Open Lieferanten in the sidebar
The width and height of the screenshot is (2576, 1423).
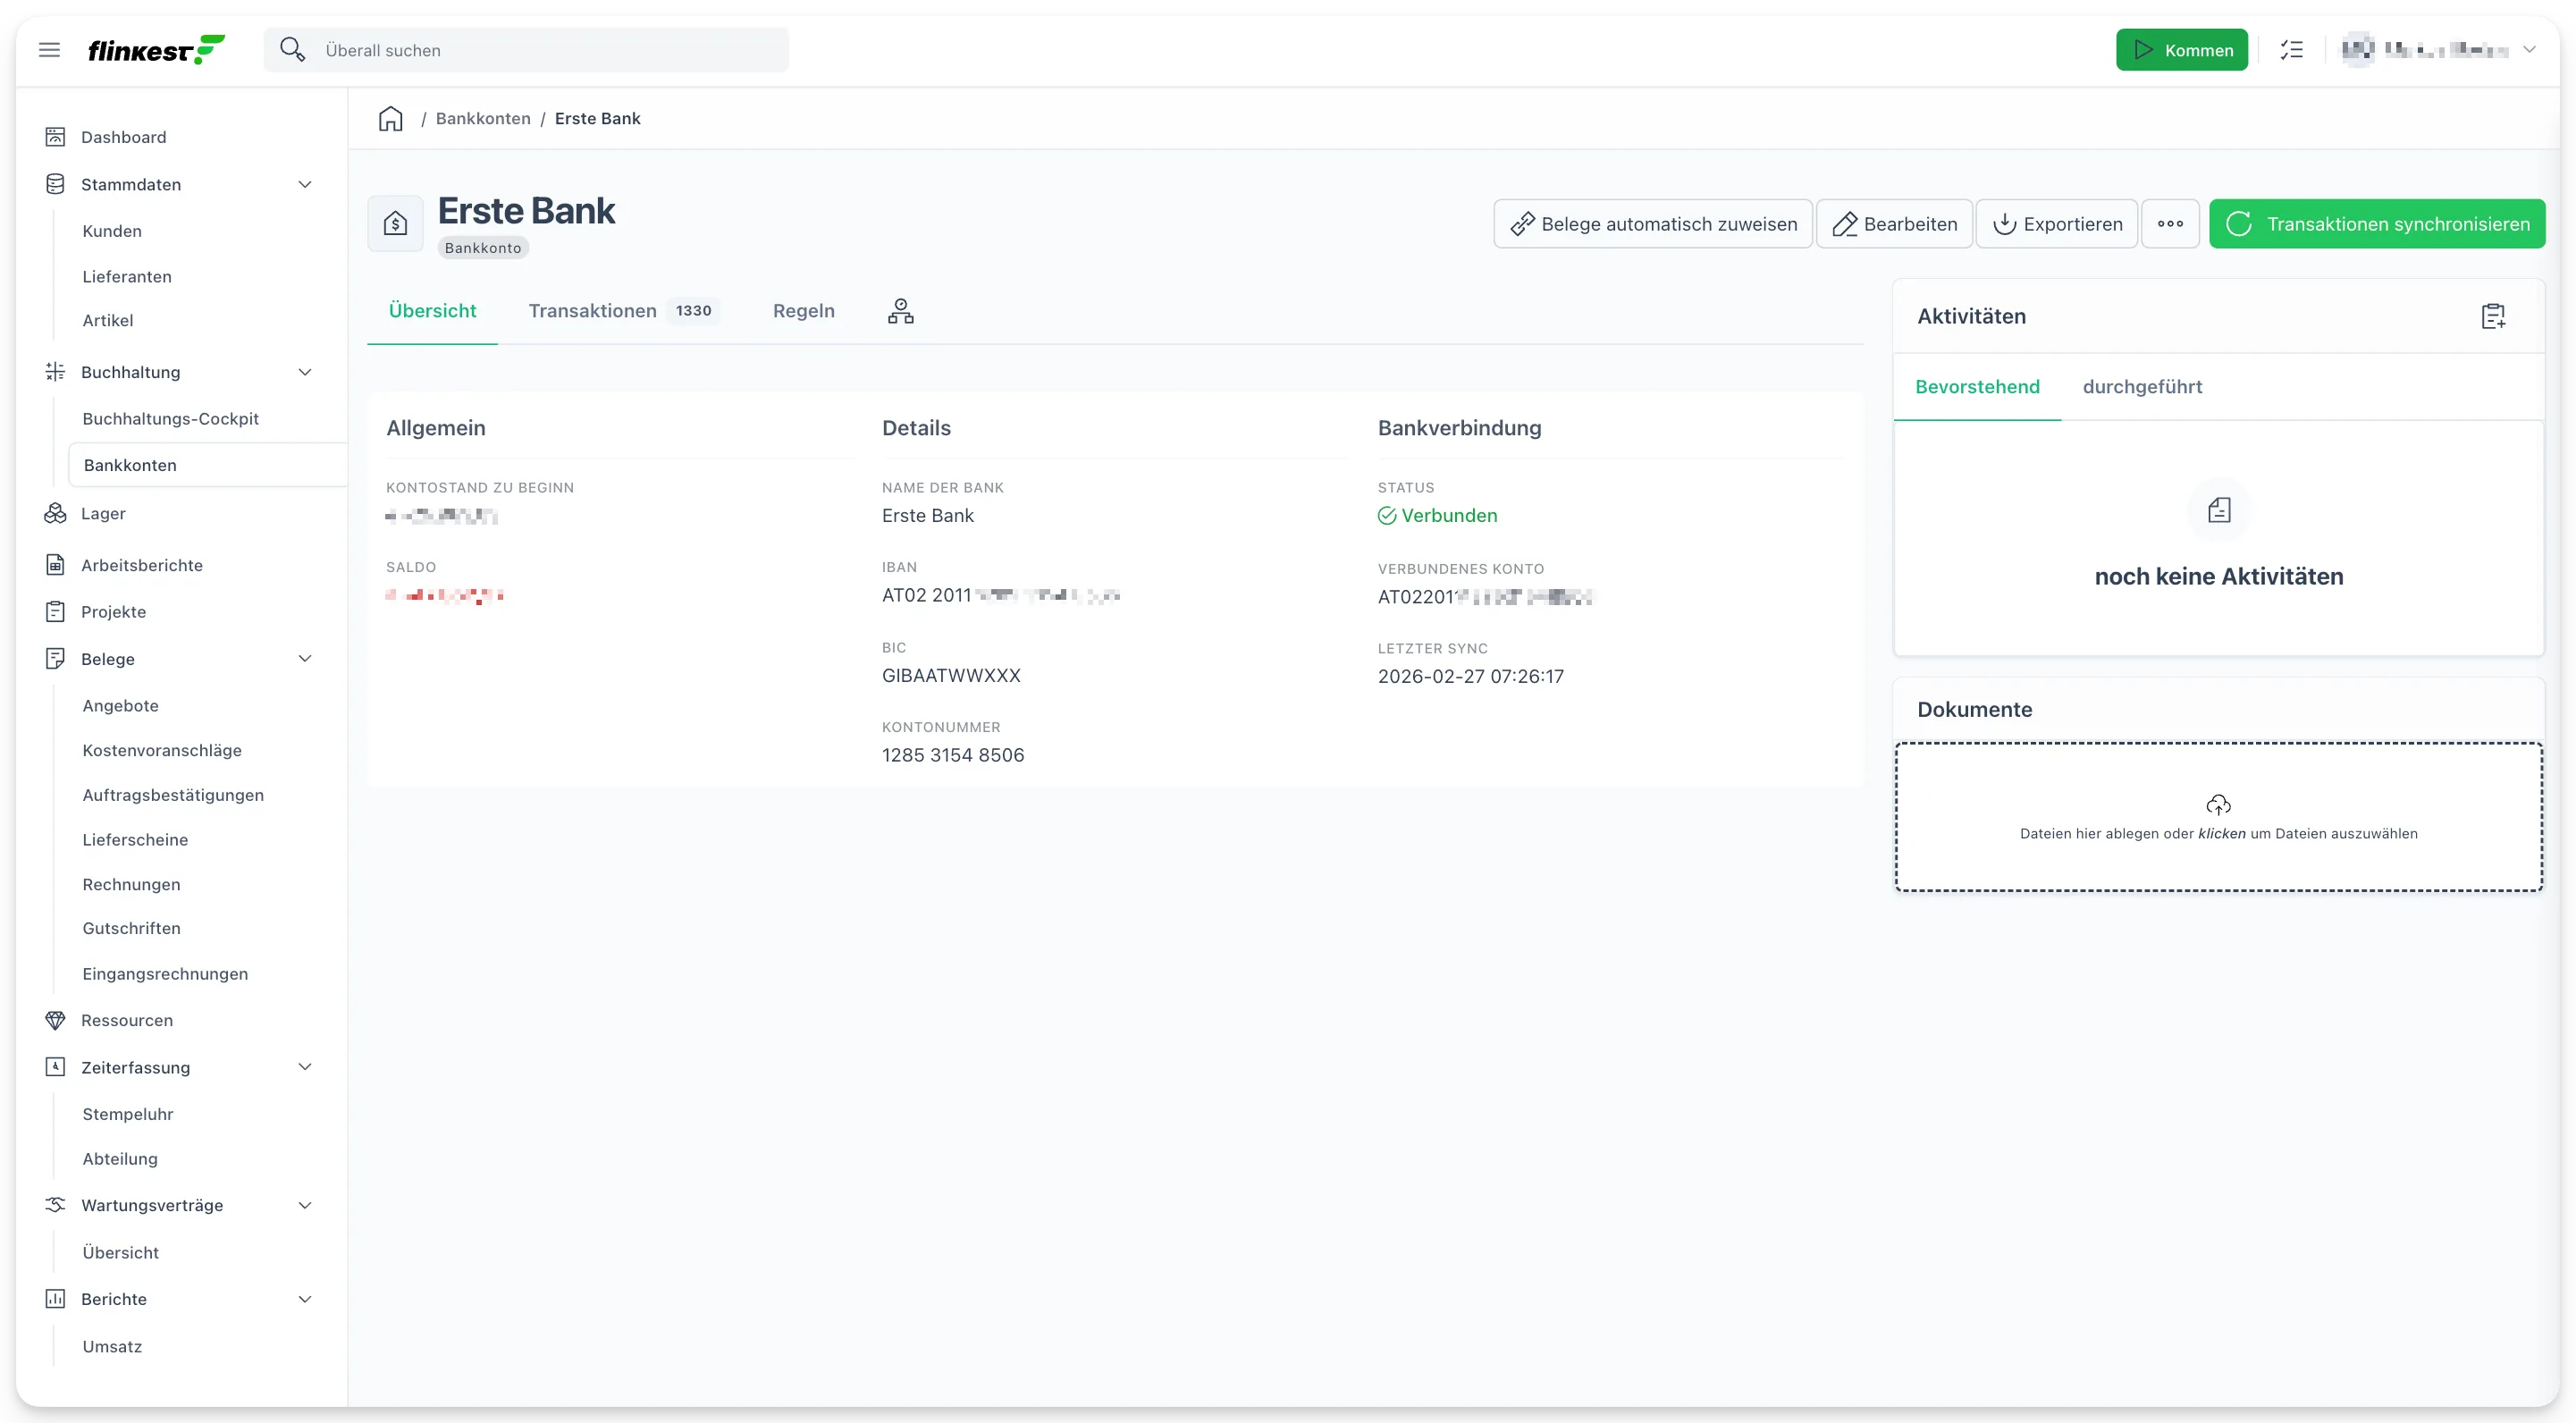pyautogui.click(x=127, y=277)
